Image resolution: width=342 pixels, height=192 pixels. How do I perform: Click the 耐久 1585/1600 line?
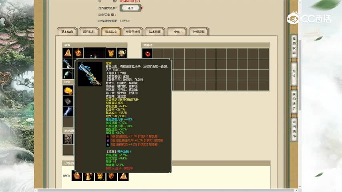click(116, 116)
